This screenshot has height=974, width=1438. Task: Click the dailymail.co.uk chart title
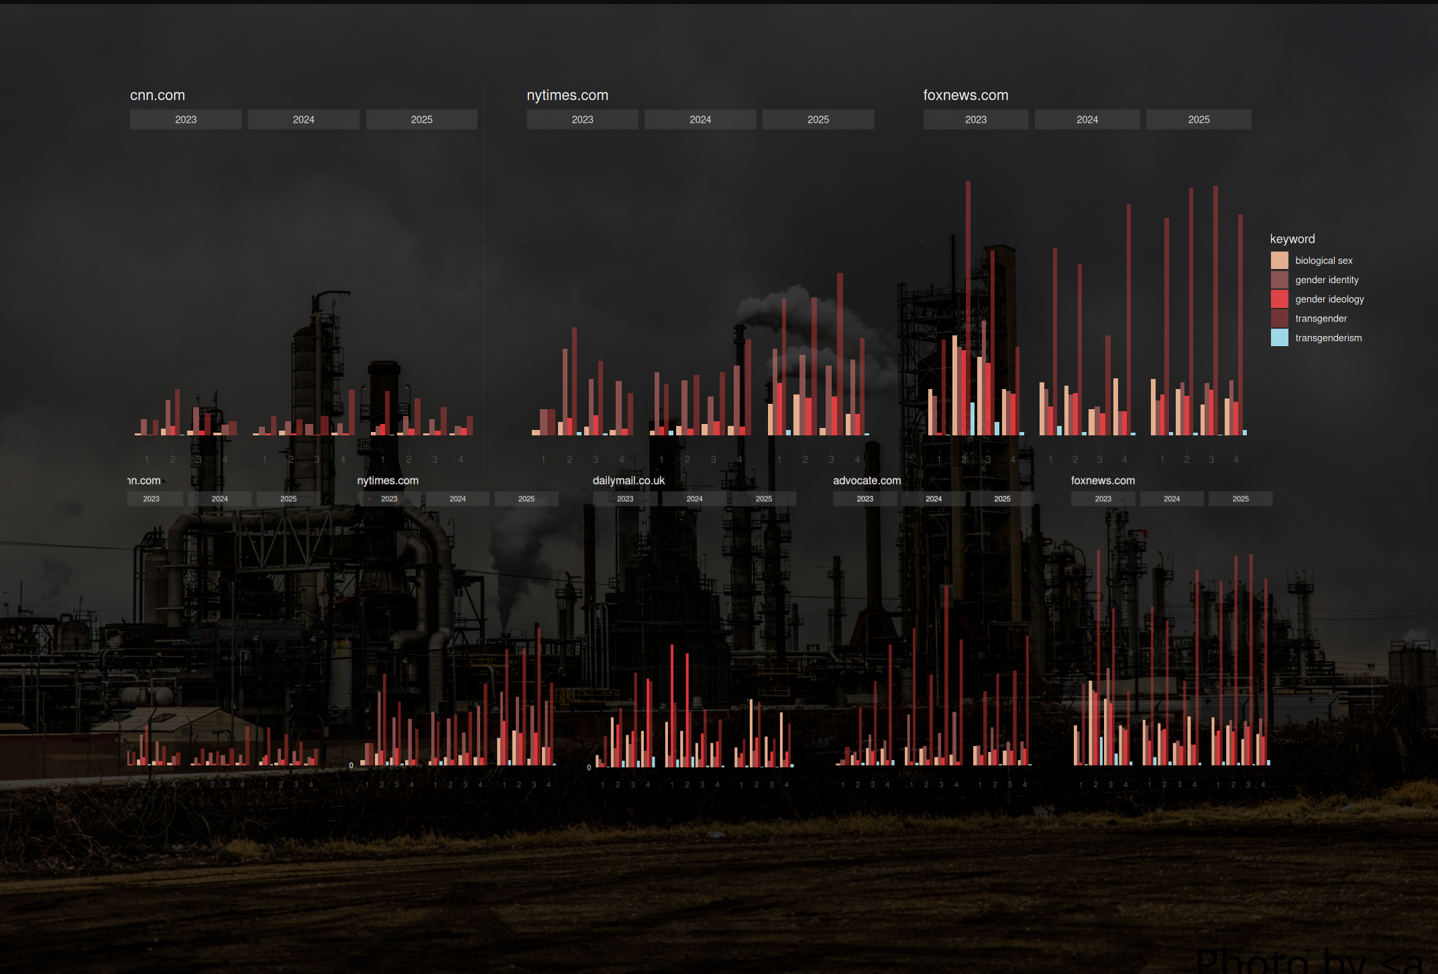point(628,481)
